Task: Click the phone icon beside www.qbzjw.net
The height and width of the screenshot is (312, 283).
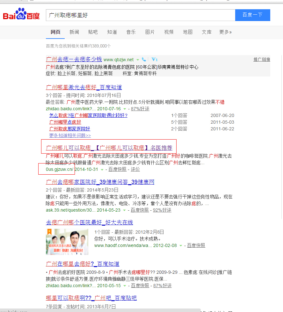Action: (x=144, y=60)
